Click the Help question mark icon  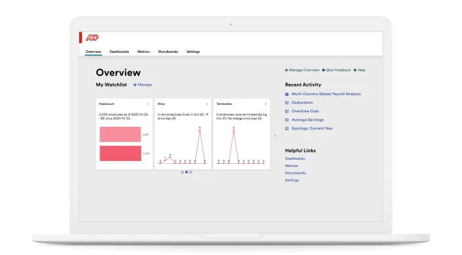coord(355,70)
